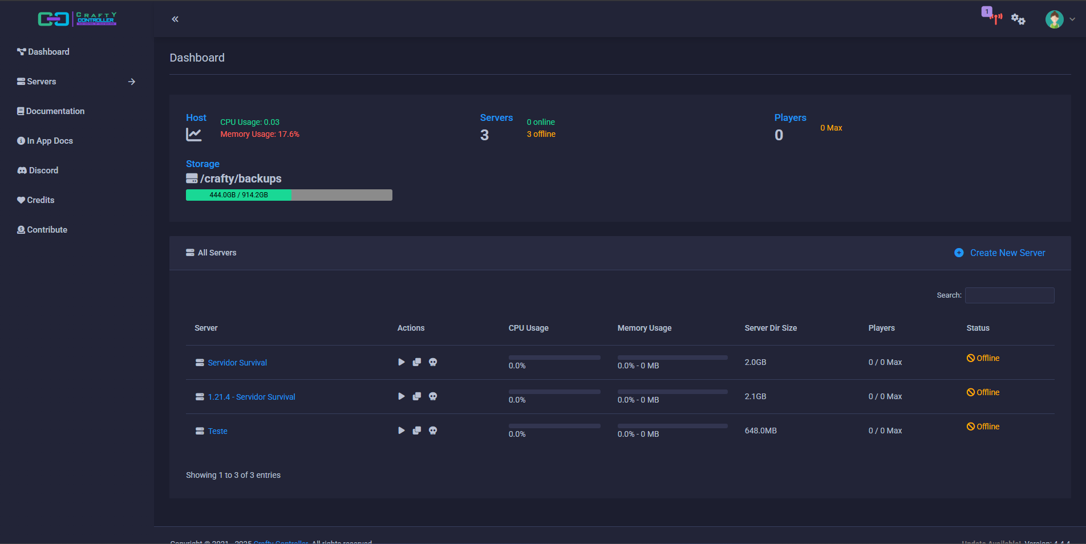Sort table by Status column
Screen dimensions: 1086x544
click(978, 328)
